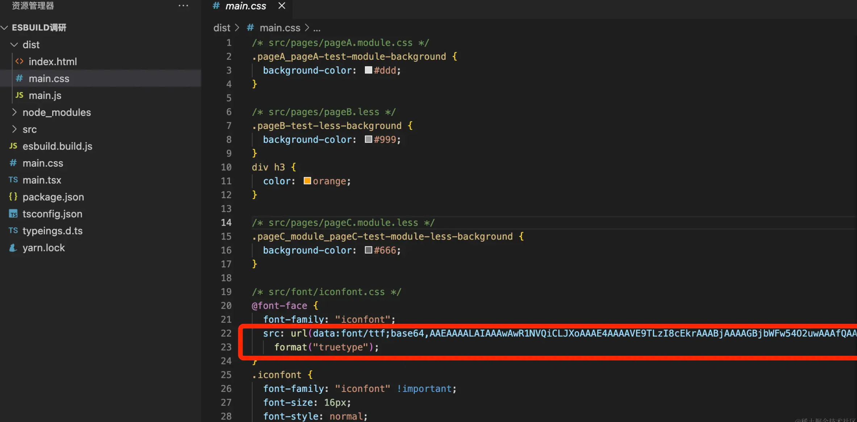Viewport: 857px width, 422px height.
Task: Click the dist breadcrumb segment
Action: click(222, 28)
